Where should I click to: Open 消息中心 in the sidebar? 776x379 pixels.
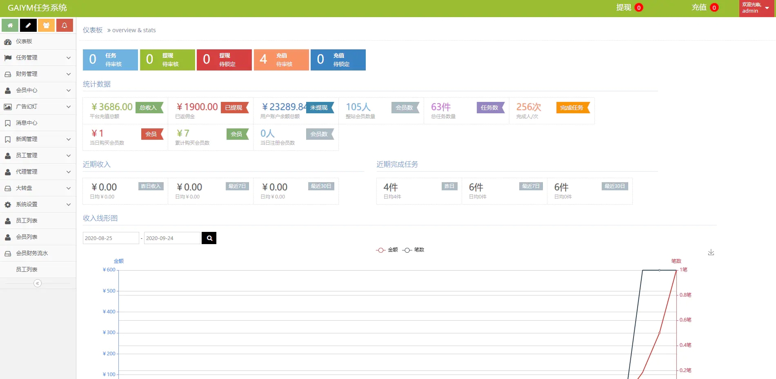(27, 123)
